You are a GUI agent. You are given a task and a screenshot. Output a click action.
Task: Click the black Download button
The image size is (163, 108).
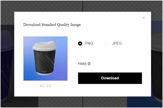[110, 78]
